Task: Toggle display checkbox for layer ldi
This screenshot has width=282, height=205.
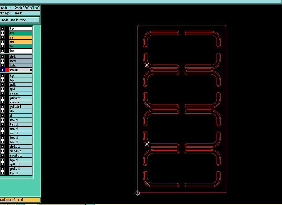Action: point(2,65)
